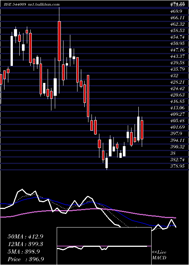This screenshot has height=265, width=189.
Task: Select the 424.42 price axis label
Action: pos(177,88)
